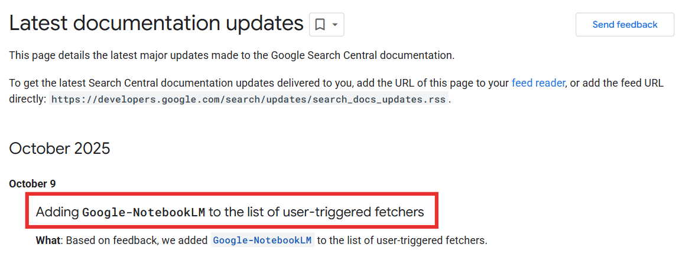Click the word directly before the feed URL
This screenshot has width=689, height=267.
pyautogui.click(x=27, y=99)
